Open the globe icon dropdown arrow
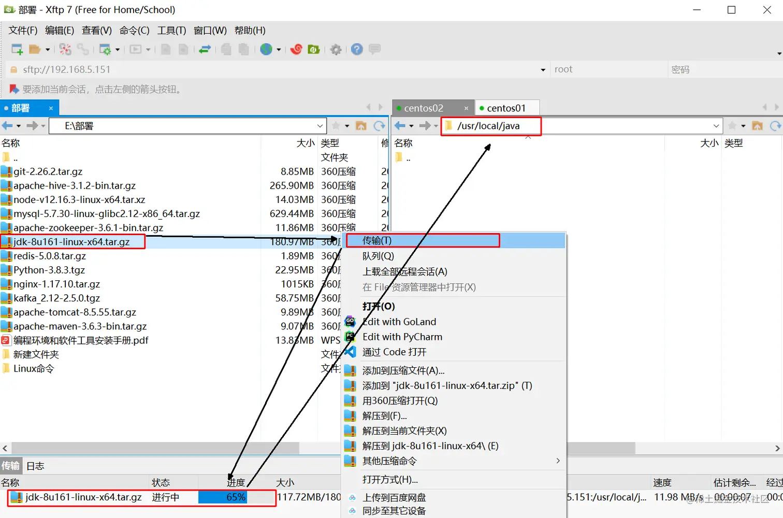Image resolution: width=783 pixels, height=518 pixels. (x=279, y=50)
